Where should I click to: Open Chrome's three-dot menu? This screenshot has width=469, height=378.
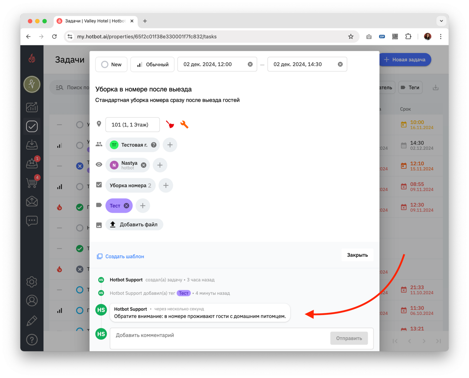pos(441,37)
